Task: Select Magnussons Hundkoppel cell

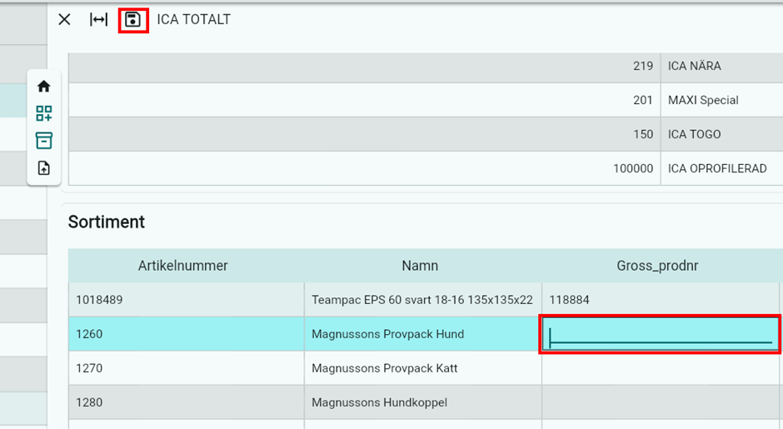Action: coord(422,402)
